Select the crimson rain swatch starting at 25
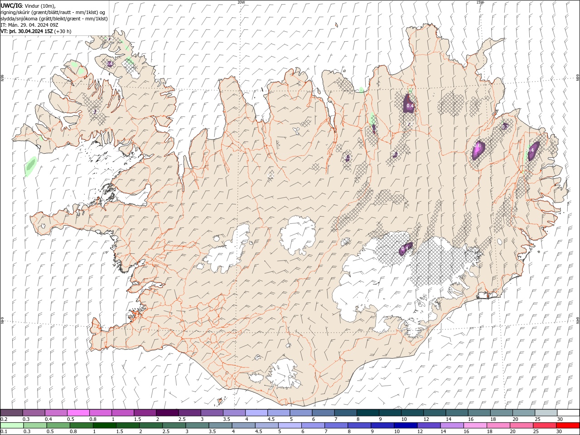Viewport: 580px width, 435px height. (545, 425)
